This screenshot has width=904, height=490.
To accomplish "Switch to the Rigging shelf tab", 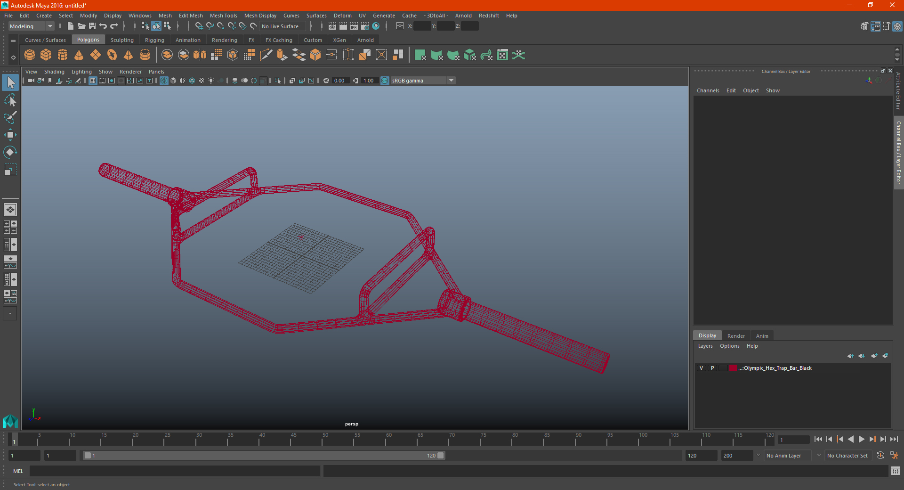I will point(154,40).
